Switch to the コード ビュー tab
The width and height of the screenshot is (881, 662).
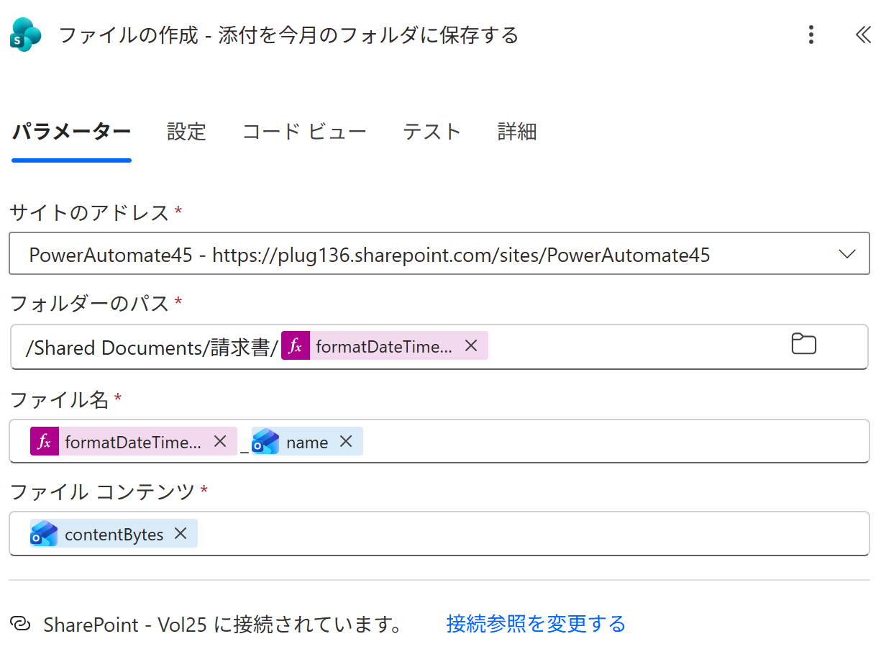pyautogui.click(x=304, y=132)
